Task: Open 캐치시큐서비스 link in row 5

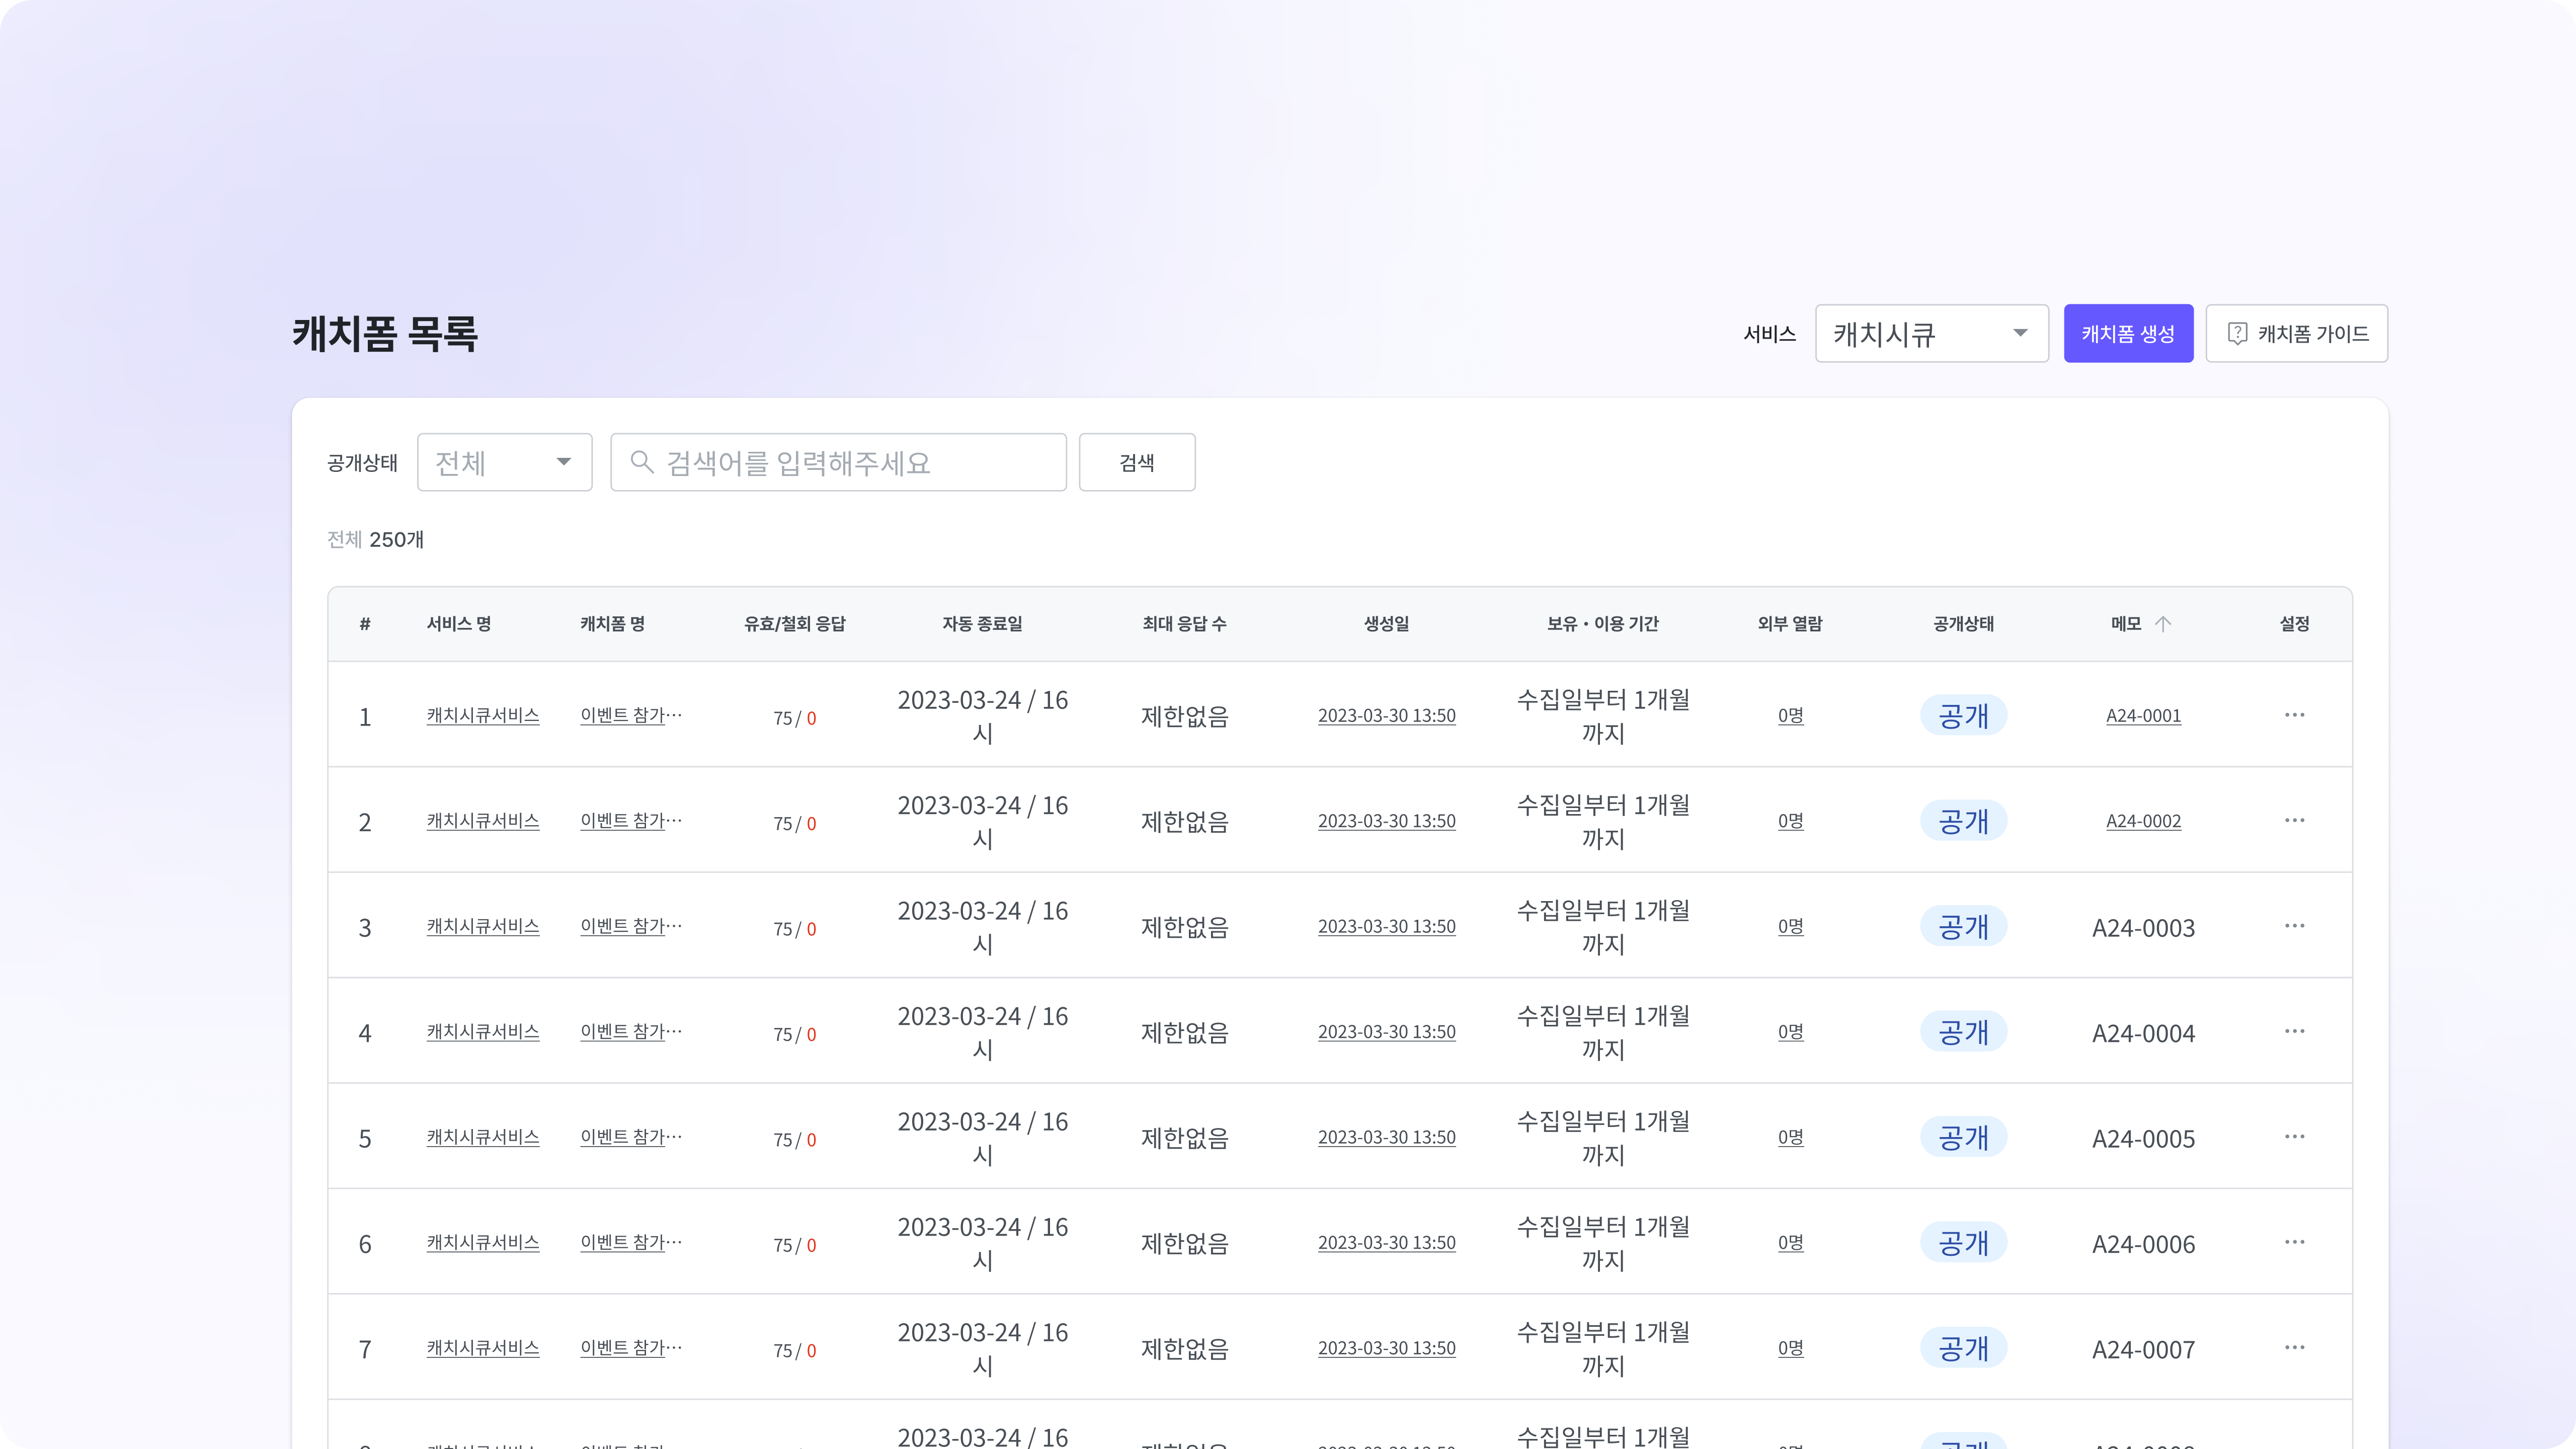Action: (483, 1137)
